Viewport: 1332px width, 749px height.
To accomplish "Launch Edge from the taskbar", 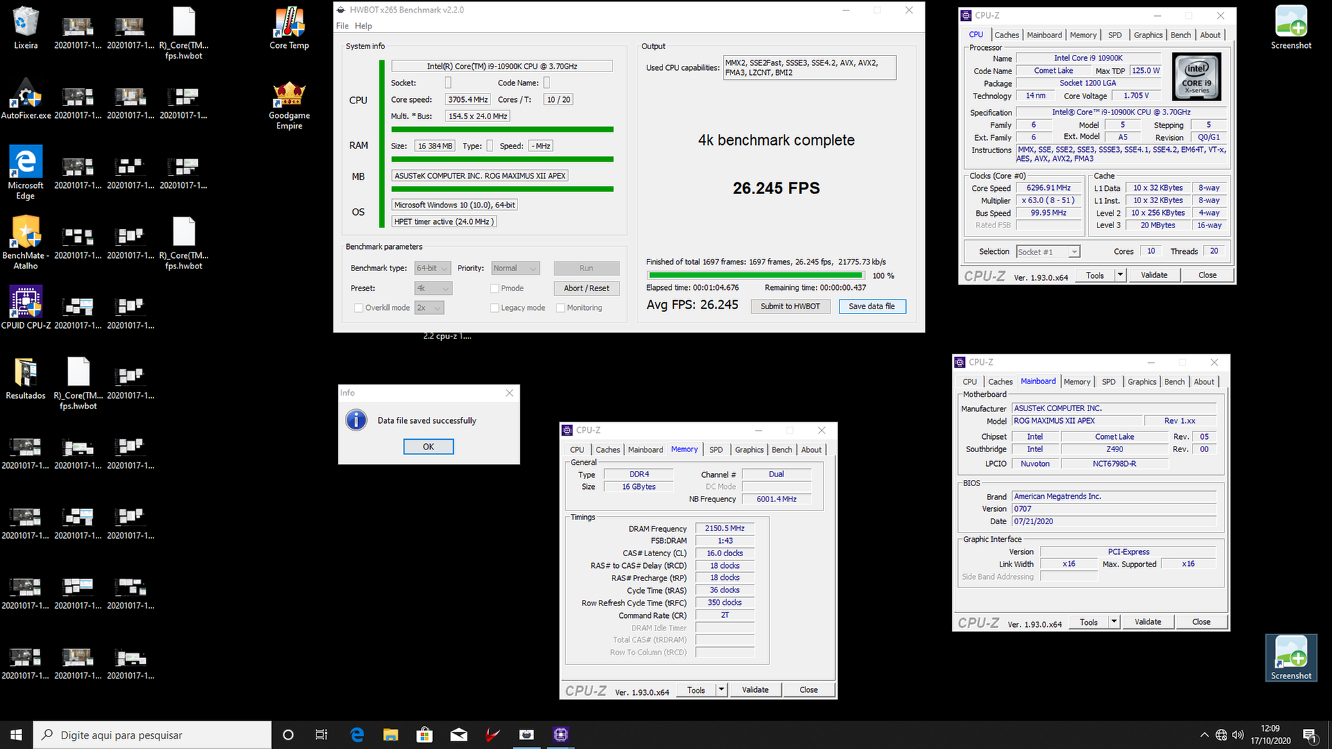I will (357, 734).
